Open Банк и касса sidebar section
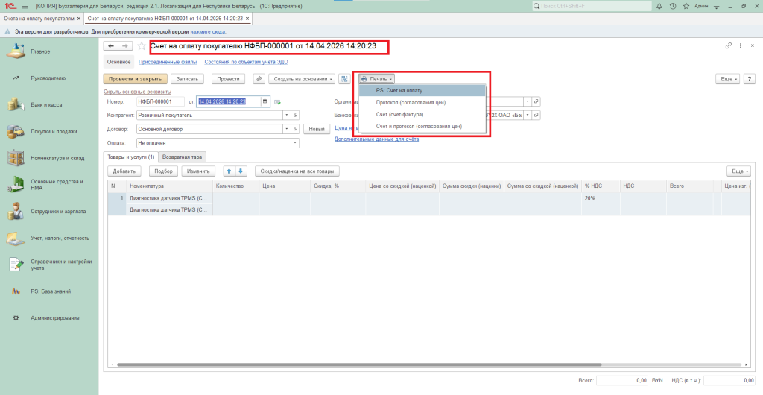The height and width of the screenshot is (395, 763). pos(46,104)
